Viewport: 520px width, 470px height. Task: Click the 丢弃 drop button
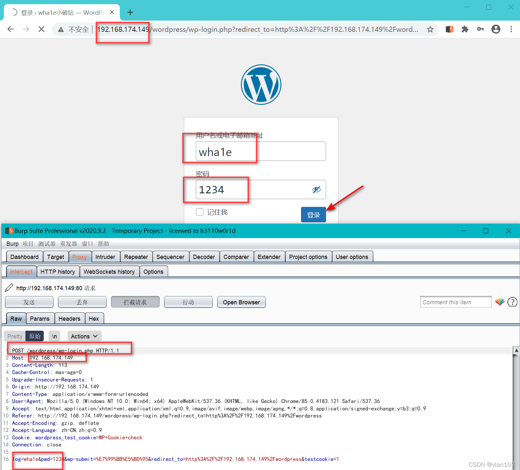click(82, 302)
